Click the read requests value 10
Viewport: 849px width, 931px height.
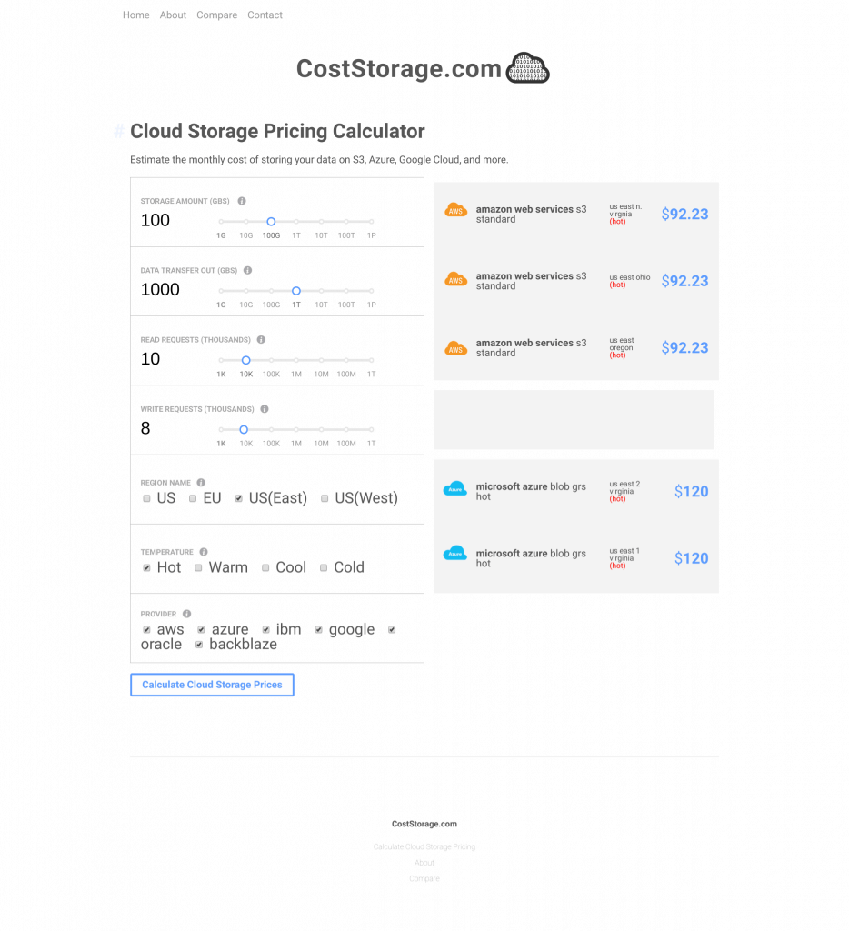[x=150, y=359]
